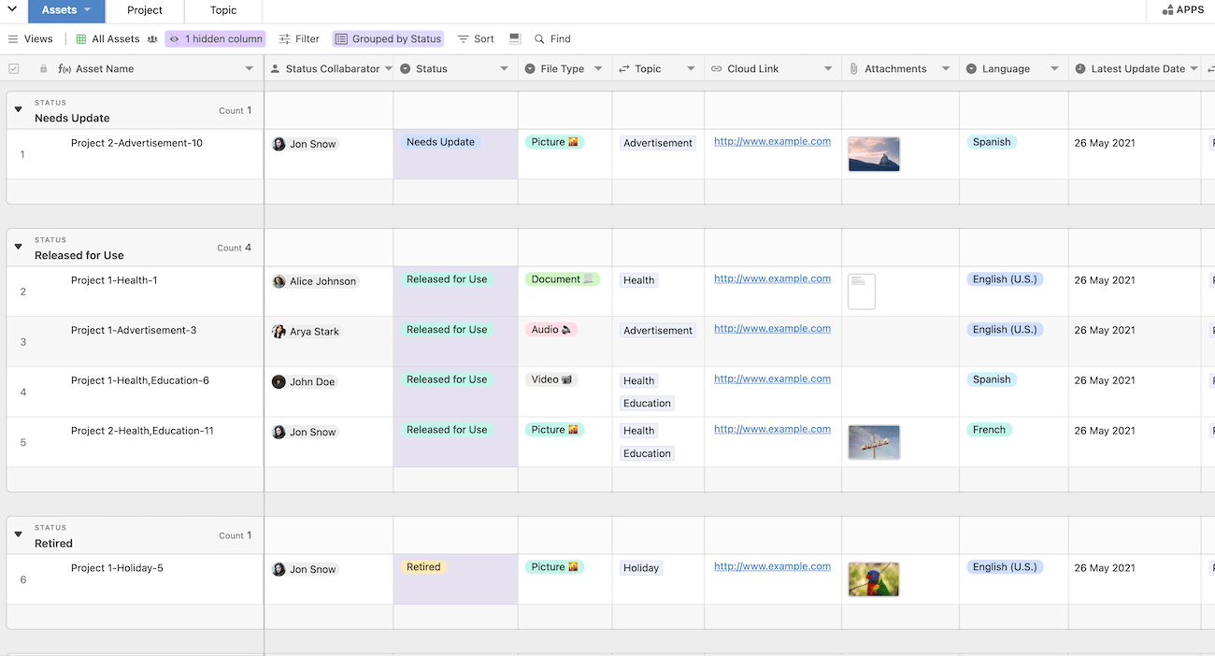Open link for Project 2-Health,Education-11

pyautogui.click(x=772, y=430)
